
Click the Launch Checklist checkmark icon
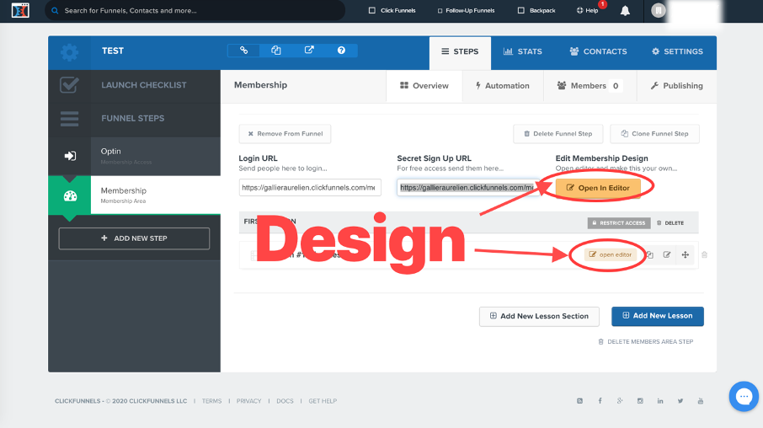click(69, 85)
